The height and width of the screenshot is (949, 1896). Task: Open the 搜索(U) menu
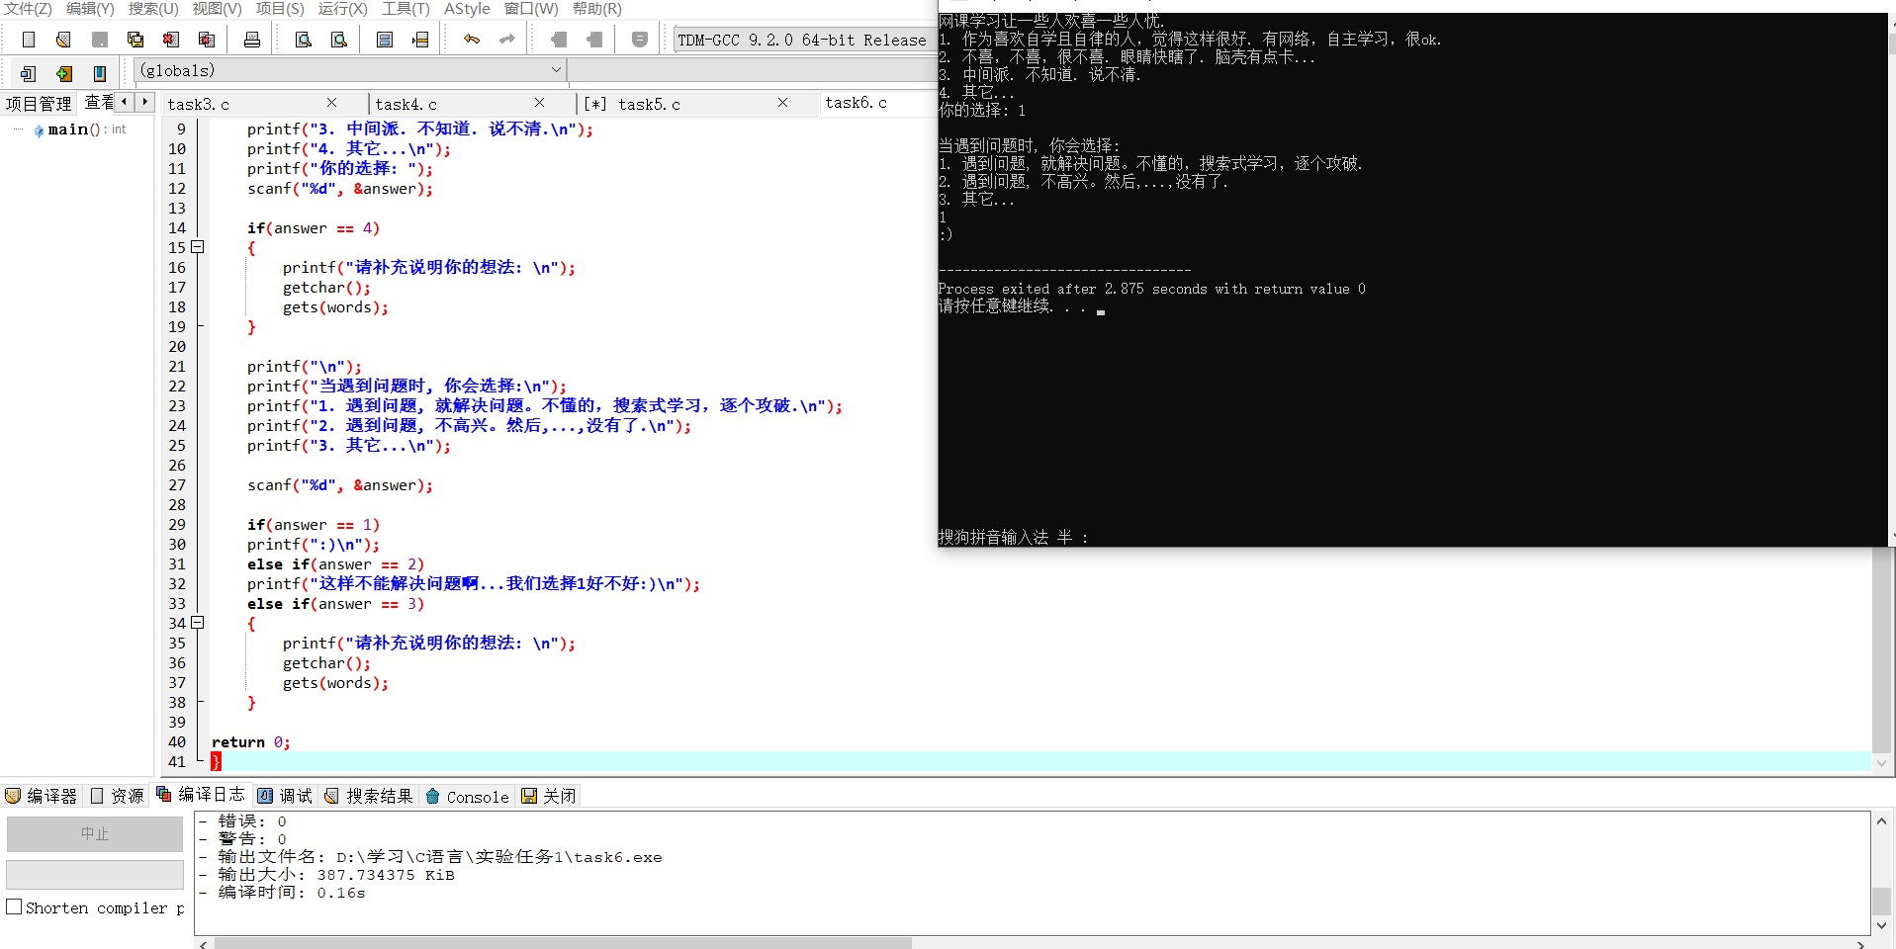(153, 9)
